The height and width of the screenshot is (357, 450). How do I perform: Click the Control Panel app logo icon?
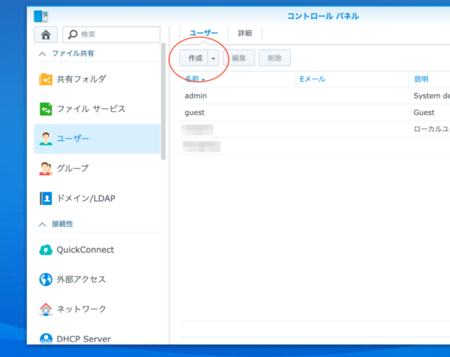40,16
